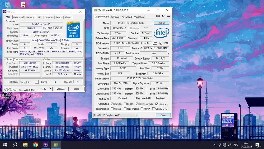Viewport: 264px width, 149px height.
Task: Click the GPU-Z refresh icon
Action: point(163,16)
